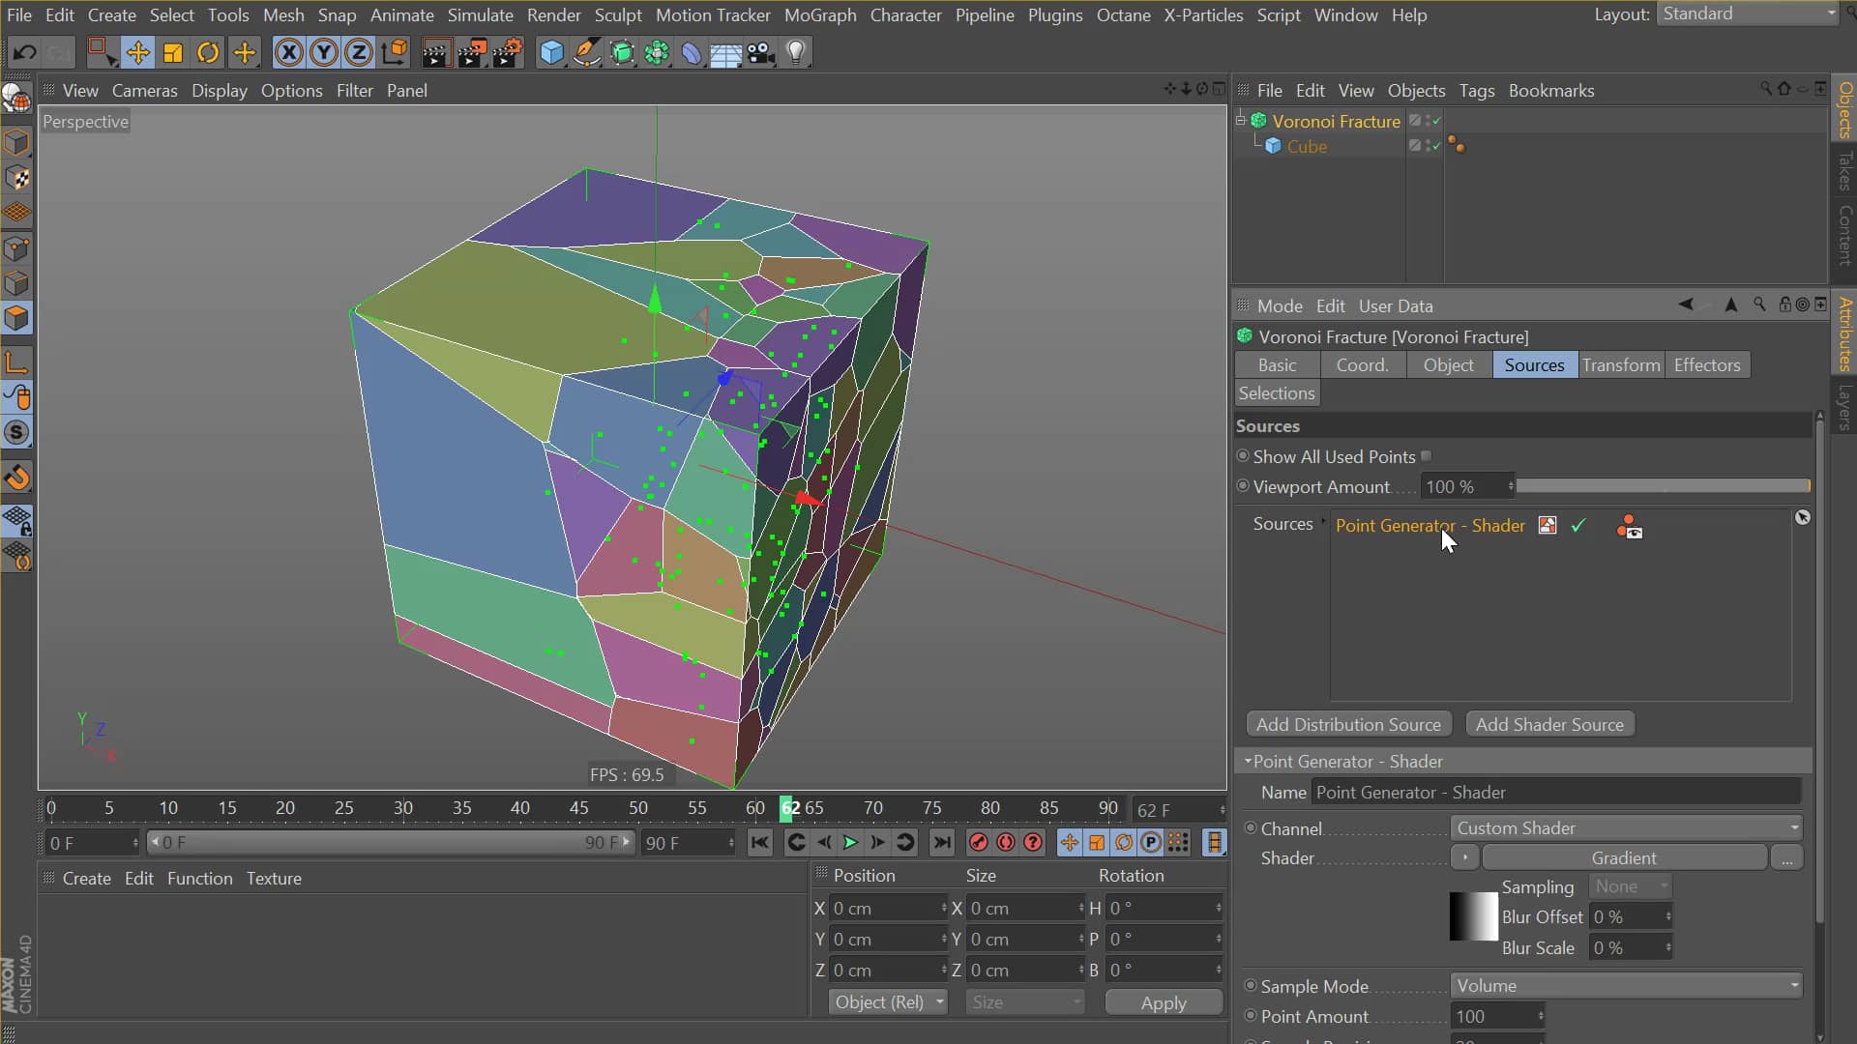The image size is (1857, 1044).
Task: Select the Move tool in the toolbar
Action: coord(138,52)
